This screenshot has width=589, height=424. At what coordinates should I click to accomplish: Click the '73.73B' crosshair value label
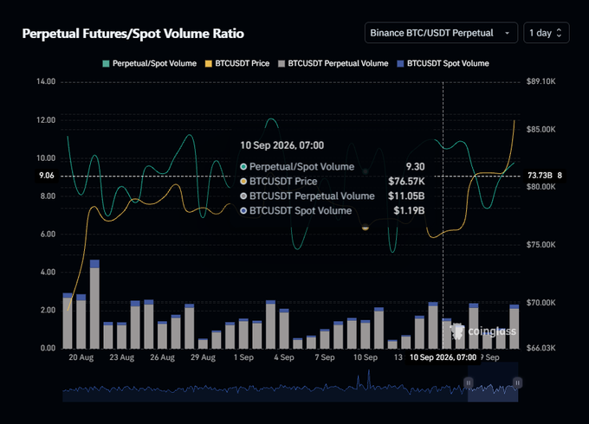[540, 176]
